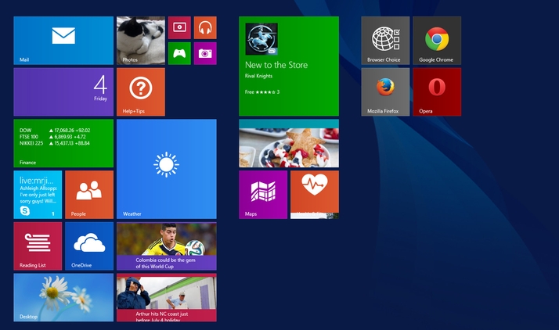
Task: Open the Skype message tile
Action: pos(38,195)
